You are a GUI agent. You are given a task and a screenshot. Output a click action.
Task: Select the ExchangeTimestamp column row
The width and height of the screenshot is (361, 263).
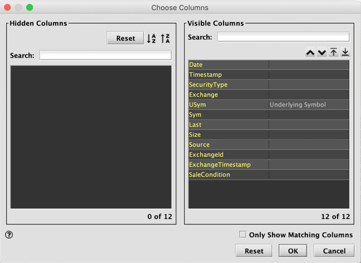click(228, 165)
